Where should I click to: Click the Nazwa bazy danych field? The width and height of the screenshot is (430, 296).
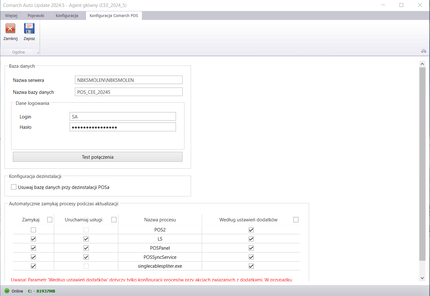pos(129,92)
